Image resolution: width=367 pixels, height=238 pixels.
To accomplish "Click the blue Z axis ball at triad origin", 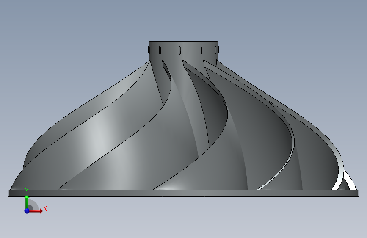I will [x=27, y=211].
